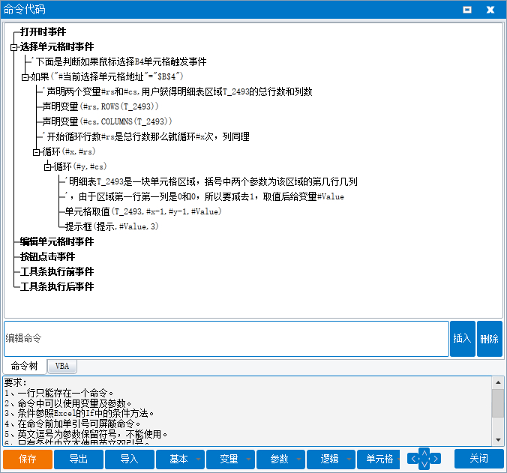Collapse the 选择单元格时事件 tree node
This screenshot has width=507, height=473.
(13, 47)
